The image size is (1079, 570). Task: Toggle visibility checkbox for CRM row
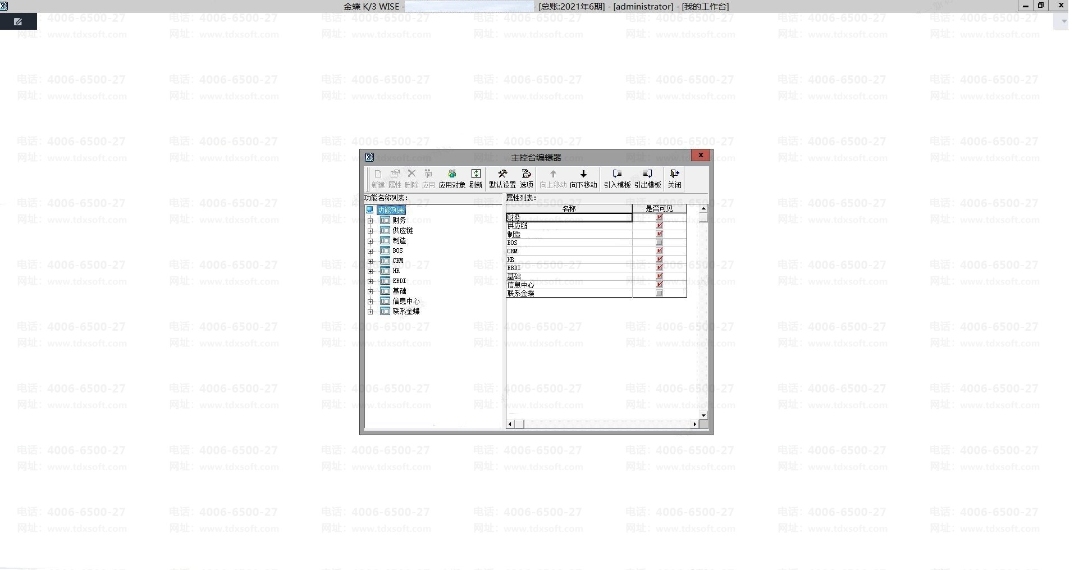[660, 251]
